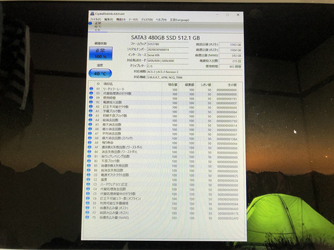Click blue status icon of attribute A9 row
Image resolution: width=334 pixels, height=250 pixels.
(x=89, y=143)
